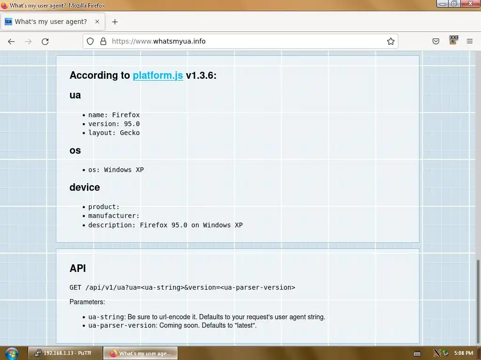Click the GET /api/v1/ua endpoint text
481x360 pixels.
pyautogui.click(x=182, y=287)
